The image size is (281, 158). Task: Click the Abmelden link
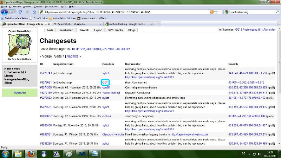click(269, 29)
